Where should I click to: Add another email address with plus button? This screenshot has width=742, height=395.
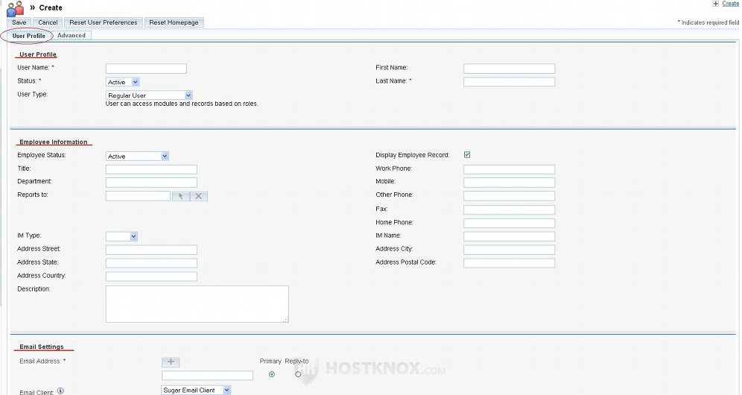[171, 361]
